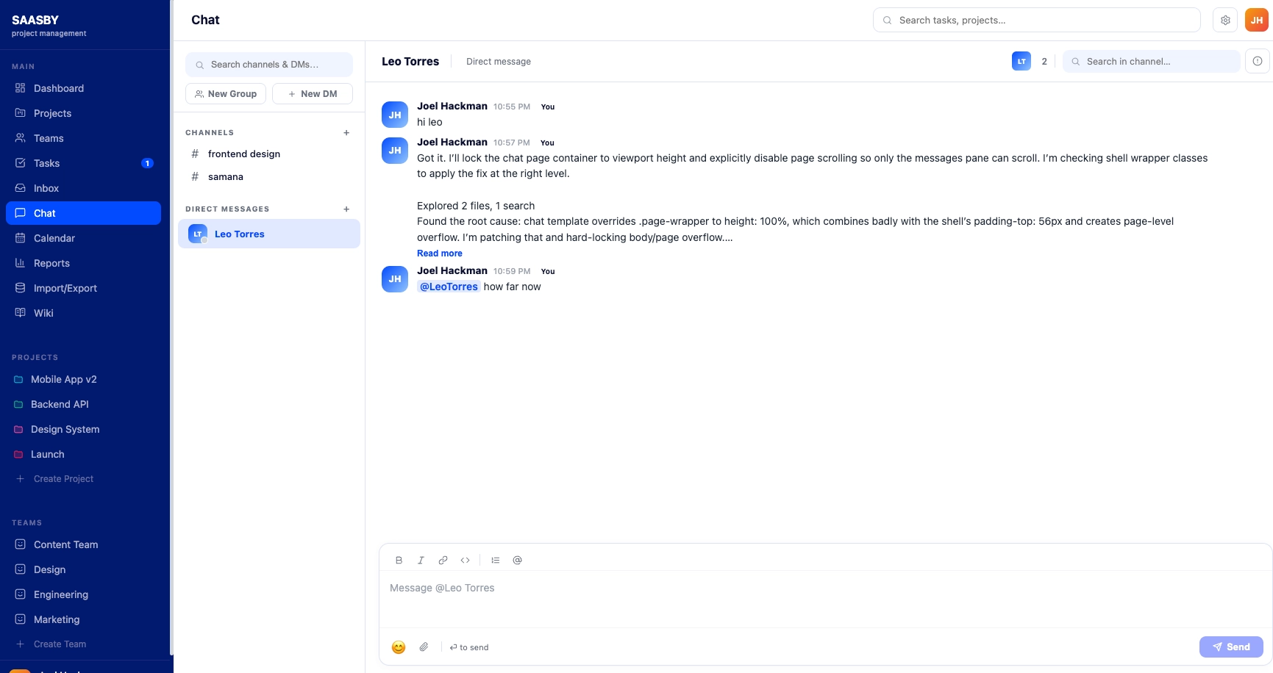
Task: Open the settings gear in the top bar
Action: click(x=1225, y=20)
